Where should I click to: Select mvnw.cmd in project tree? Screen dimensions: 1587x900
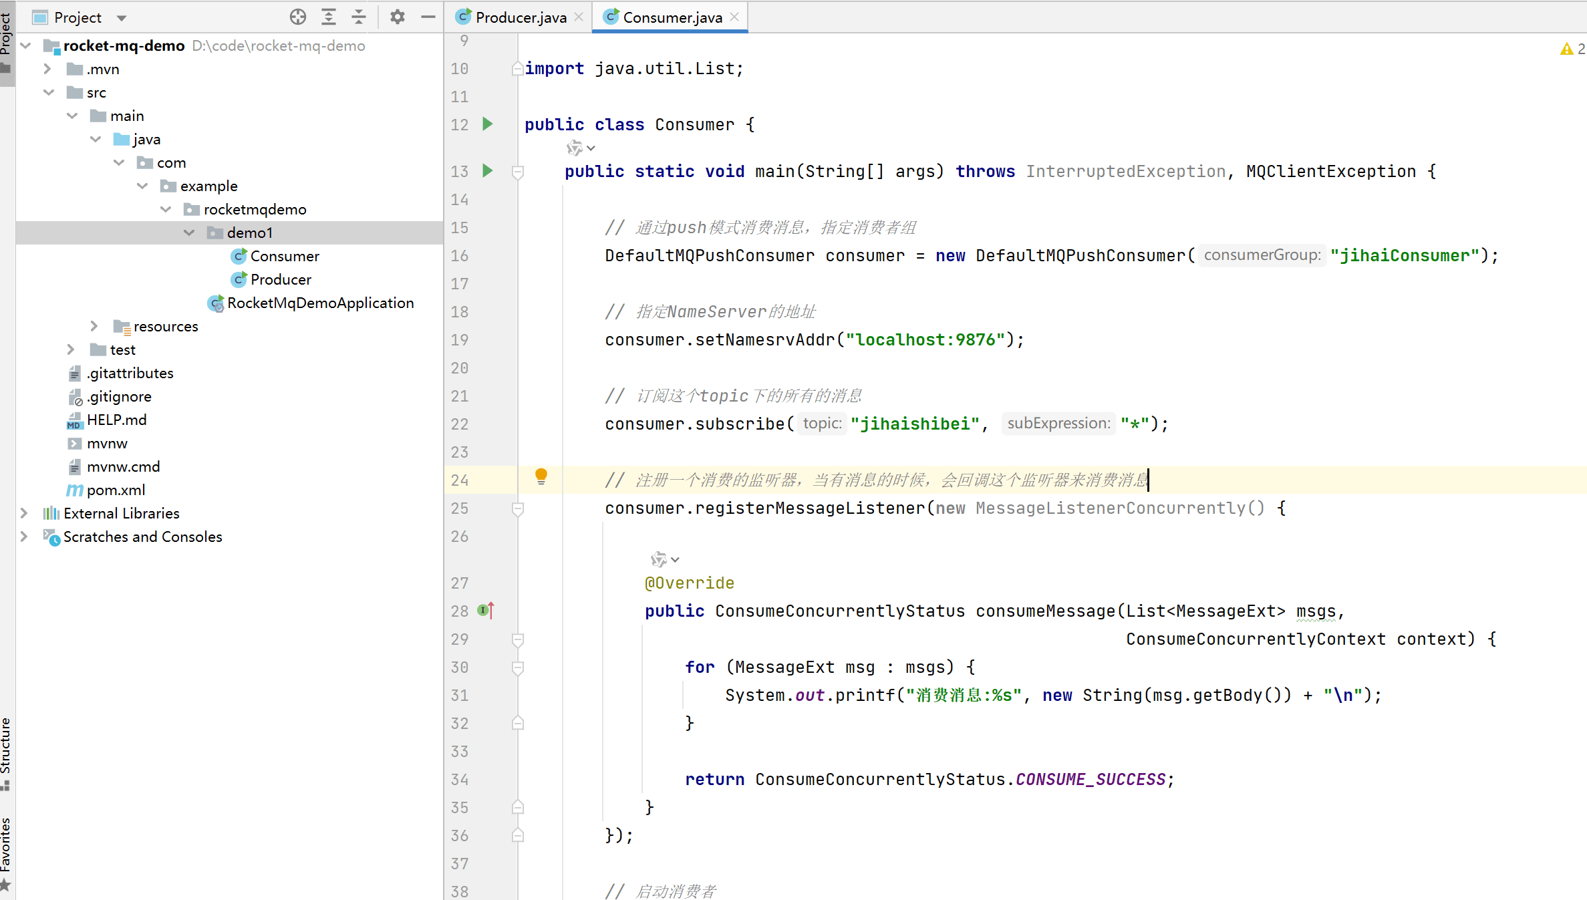tap(123, 466)
